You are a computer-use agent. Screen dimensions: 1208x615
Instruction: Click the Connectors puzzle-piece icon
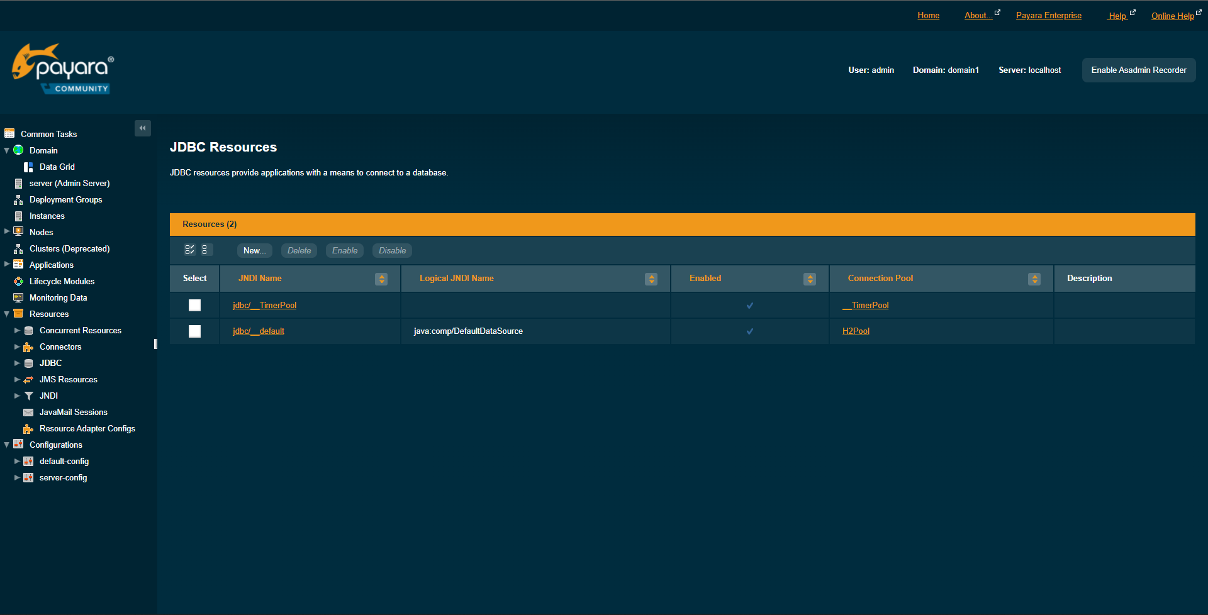coord(28,346)
